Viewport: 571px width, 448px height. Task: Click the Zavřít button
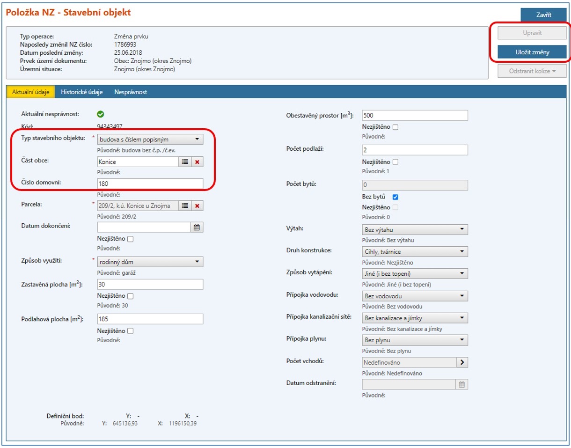coord(543,15)
